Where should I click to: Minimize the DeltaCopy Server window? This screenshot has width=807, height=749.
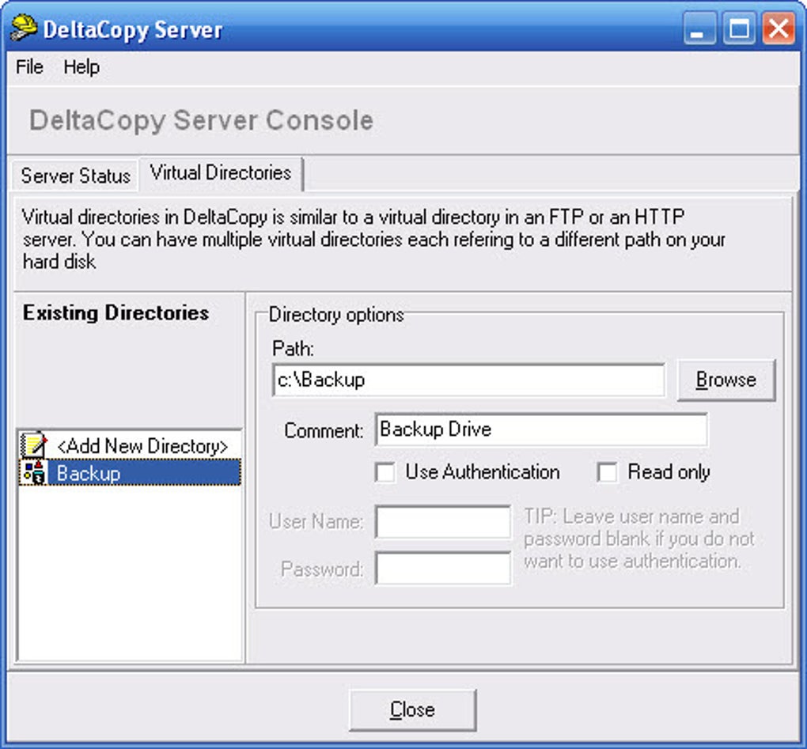click(x=699, y=29)
